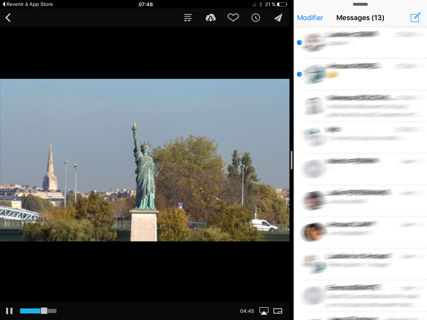
Task: Click the split view divider handle
Action: click(x=292, y=160)
